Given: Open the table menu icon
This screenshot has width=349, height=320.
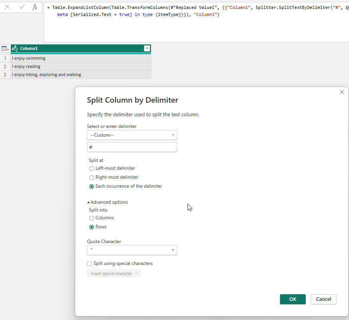Looking at the screenshot, I should [5, 48].
